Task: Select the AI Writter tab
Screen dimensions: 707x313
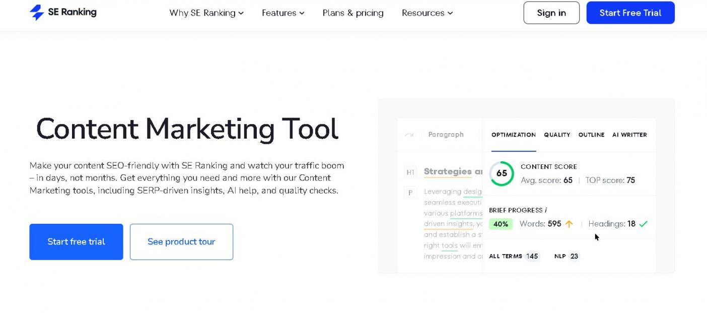Action: [x=629, y=135]
